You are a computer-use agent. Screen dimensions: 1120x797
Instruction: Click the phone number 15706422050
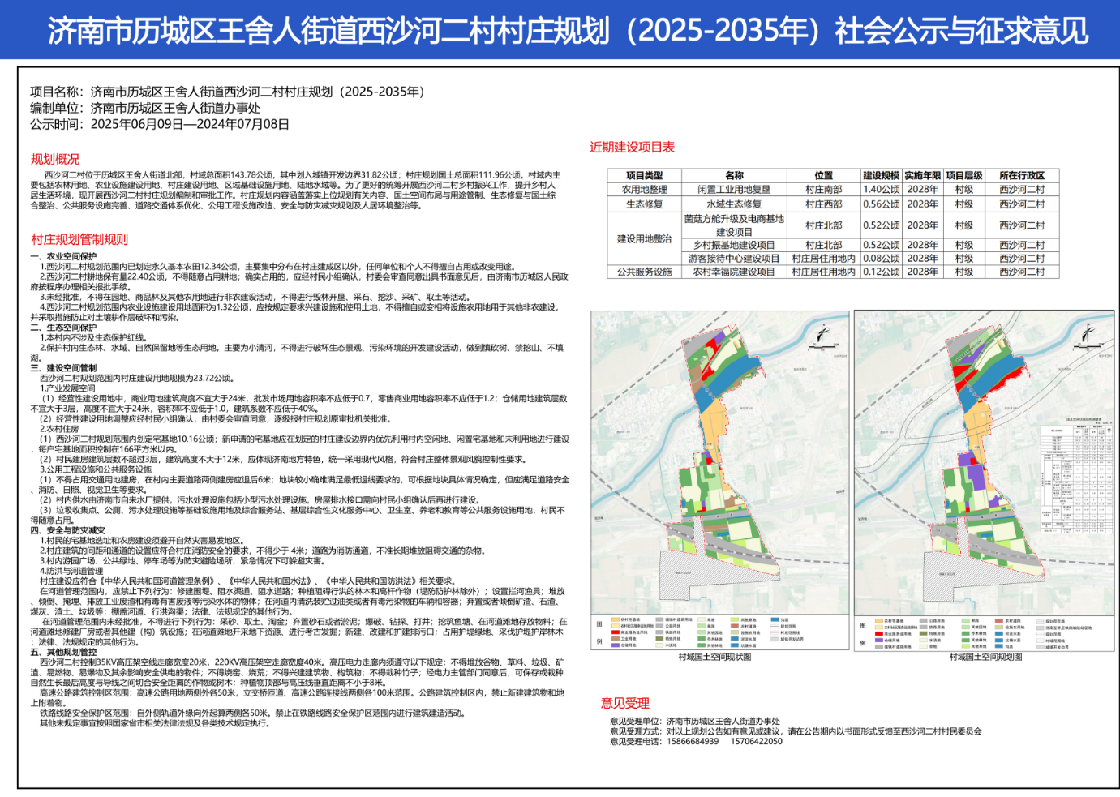click(x=757, y=741)
